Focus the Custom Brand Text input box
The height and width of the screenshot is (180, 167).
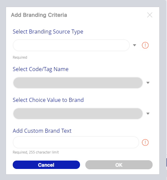[76, 142]
